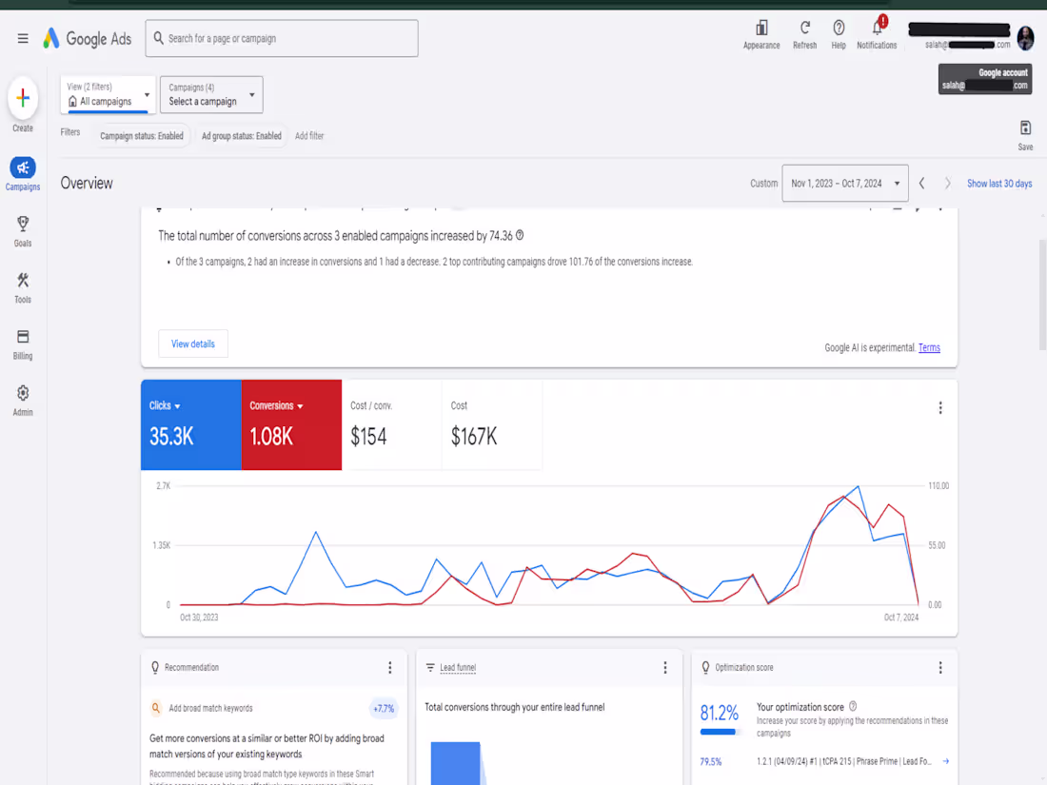1047x785 pixels.
Task: Click the Ad group status: Enabled filter chip
Action: click(242, 136)
